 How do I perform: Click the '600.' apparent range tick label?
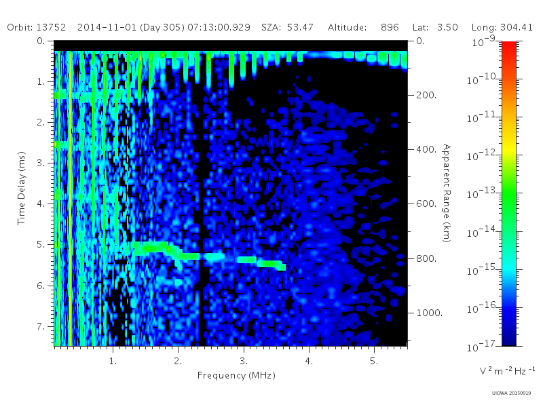click(x=426, y=203)
